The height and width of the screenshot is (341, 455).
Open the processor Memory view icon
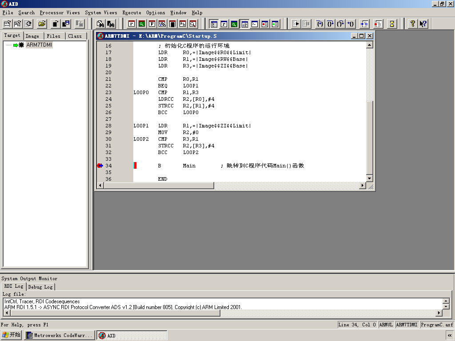(x=172, y=24)
